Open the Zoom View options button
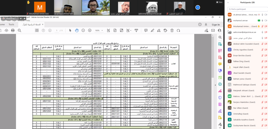The height and width of the screenshot is (129, 268). coord(219,2)
